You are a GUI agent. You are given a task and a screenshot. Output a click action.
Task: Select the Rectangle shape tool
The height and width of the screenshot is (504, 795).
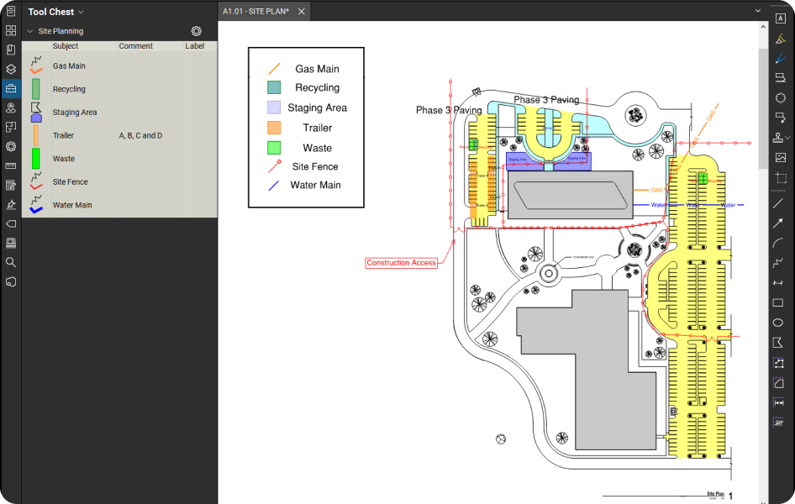click(778, 302)
